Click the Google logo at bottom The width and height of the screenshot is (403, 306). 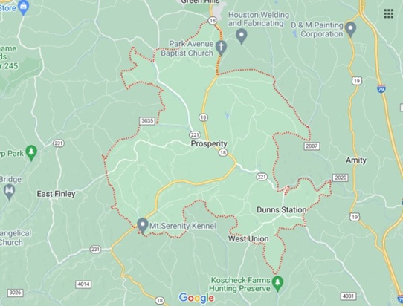[196, 298]
